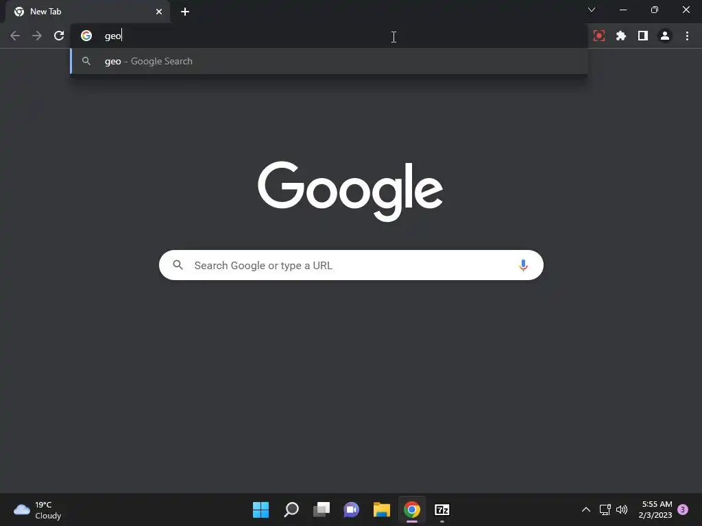Click the red screen recorder extension icon
Viewport: 702px width, 526px height.
(x=599, y=36)
